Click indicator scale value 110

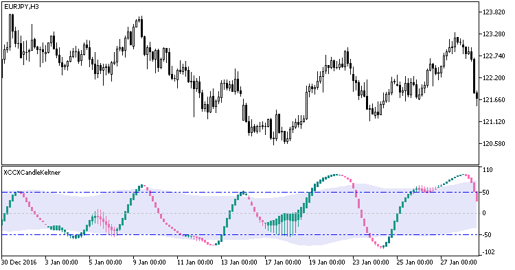(488, 170)
